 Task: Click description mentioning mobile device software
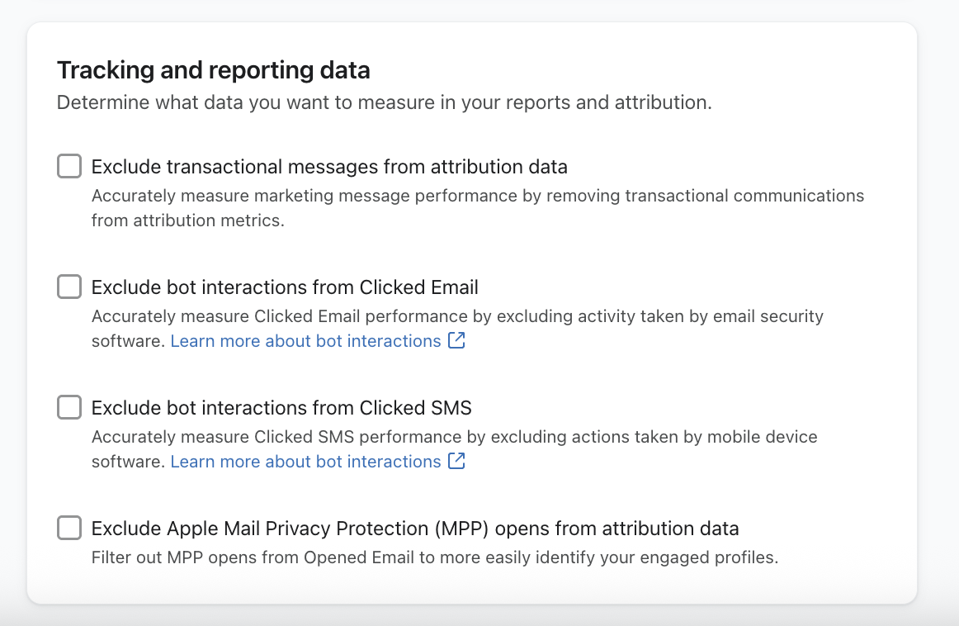454,438
